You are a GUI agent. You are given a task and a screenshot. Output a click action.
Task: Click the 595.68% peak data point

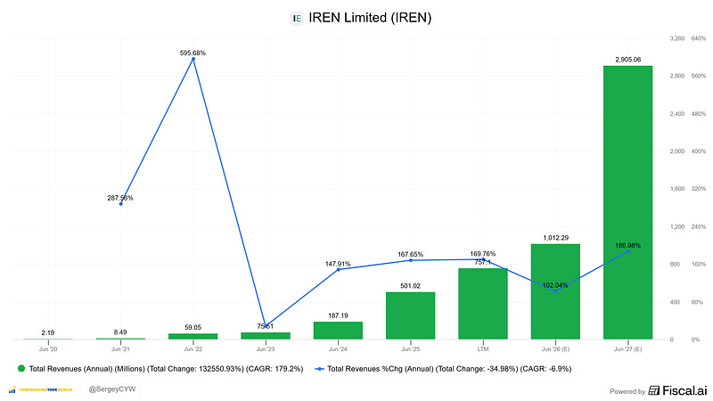[193, 59]
